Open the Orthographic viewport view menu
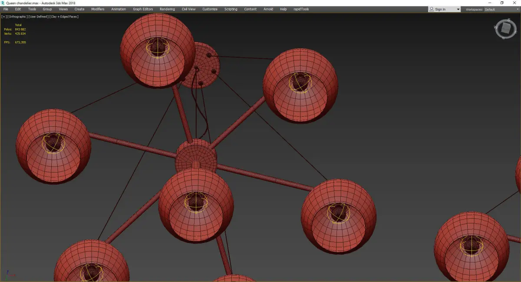The width and height of the screenshot is (521, 282). (x=17, y=16)
